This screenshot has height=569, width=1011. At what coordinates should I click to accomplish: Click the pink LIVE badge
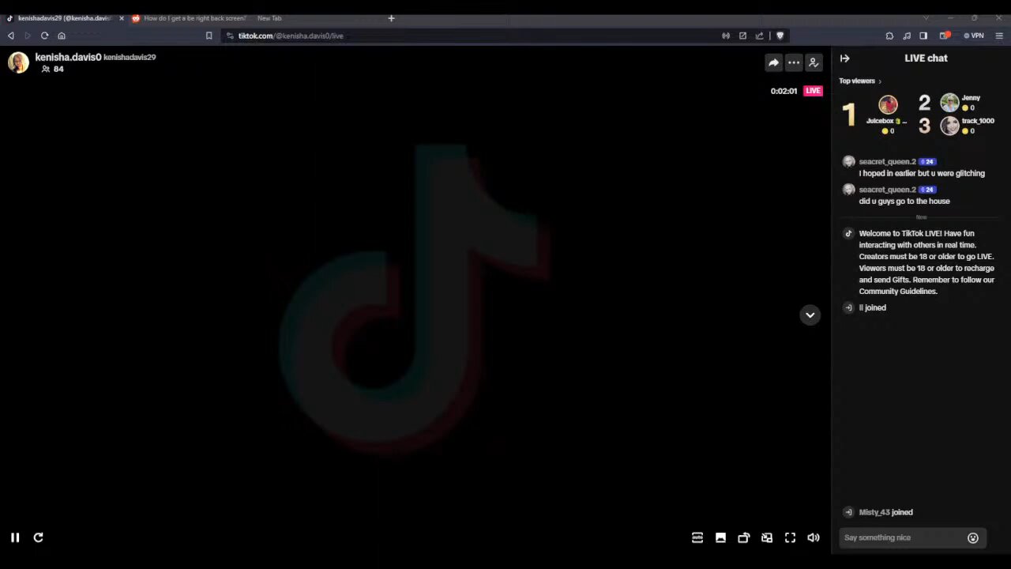point(814,91)
